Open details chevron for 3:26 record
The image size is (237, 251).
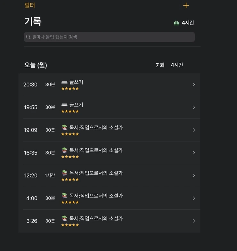[194, 221]
